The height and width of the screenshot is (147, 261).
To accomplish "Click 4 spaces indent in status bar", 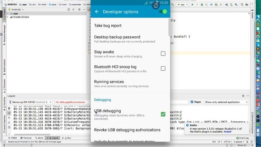I will point(239,142).
